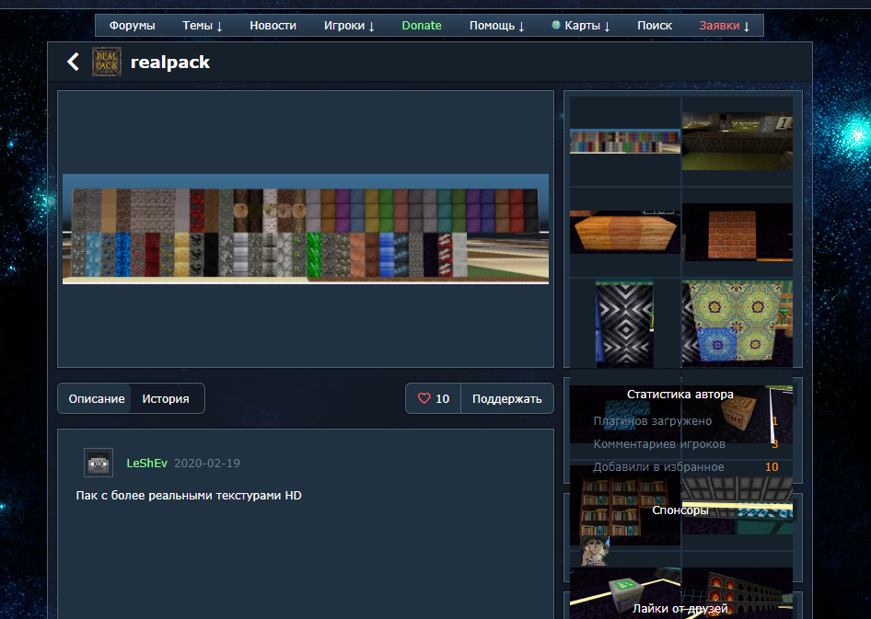The image size is (871, 619).
Task: Expand the Темы dropdown menu
Action: point(203,26)
